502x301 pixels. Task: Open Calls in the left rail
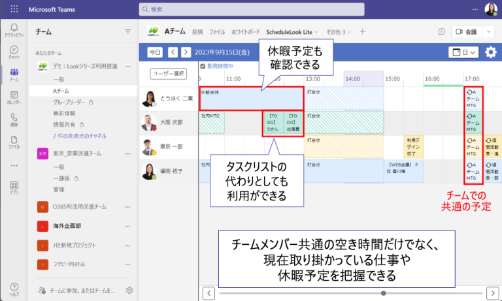coord(14,119)
